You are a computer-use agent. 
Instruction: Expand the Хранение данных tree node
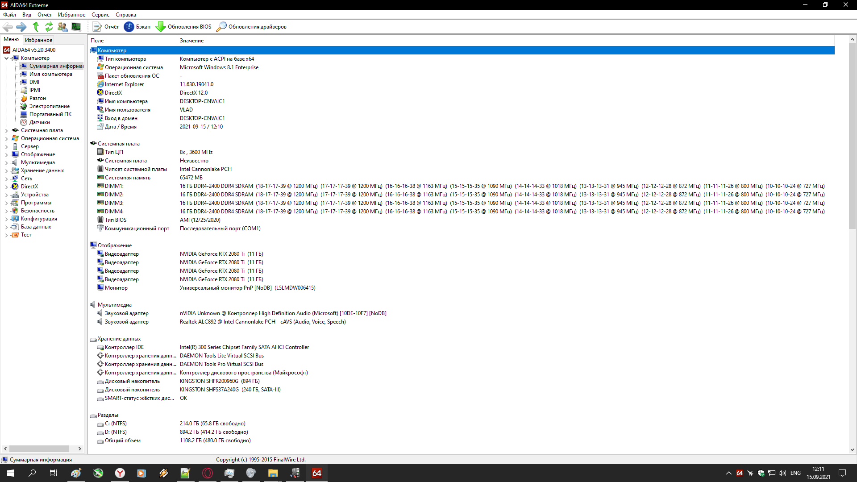tap(6, 171)
